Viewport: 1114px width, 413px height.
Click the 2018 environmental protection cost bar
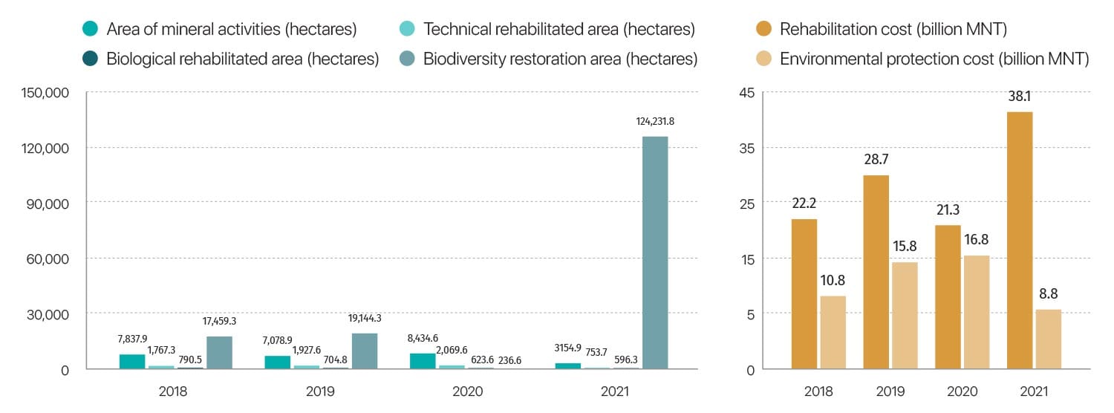(833, 332)
